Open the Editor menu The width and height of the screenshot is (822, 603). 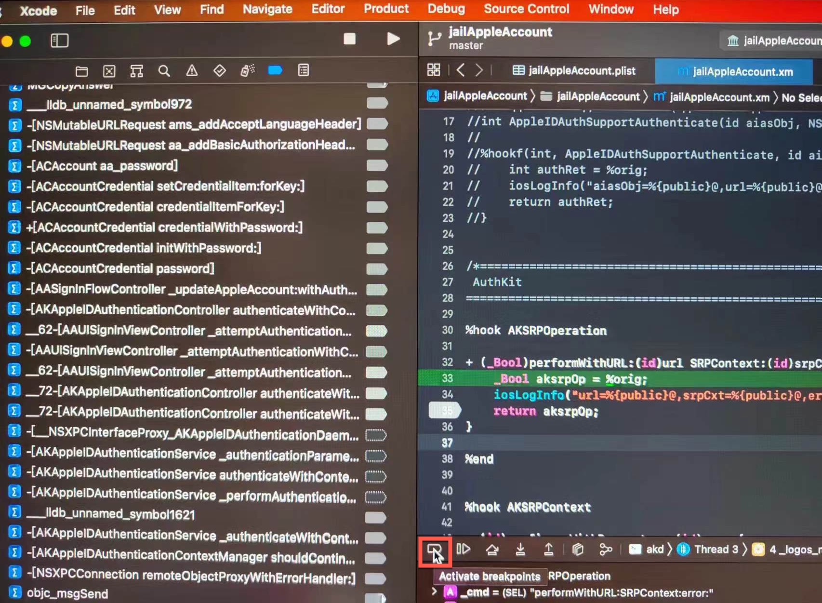(x=328, y=9)
